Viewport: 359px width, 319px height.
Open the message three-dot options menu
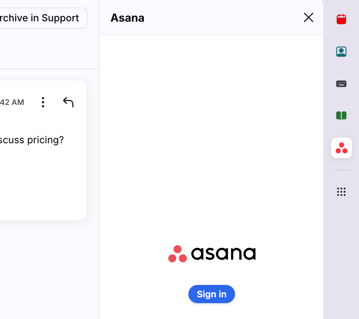43,102
